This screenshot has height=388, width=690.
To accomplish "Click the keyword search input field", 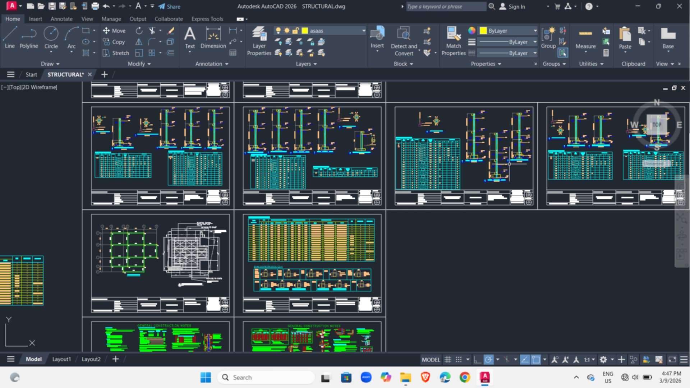I will [x=446, y=6].
